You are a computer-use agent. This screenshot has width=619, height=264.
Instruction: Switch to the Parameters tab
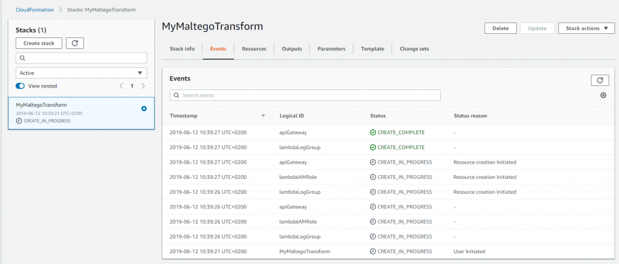(331, 49)
